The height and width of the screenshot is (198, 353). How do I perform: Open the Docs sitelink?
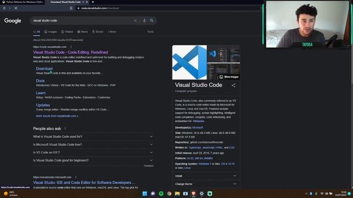pyautogui.click(x=40, y=81)
